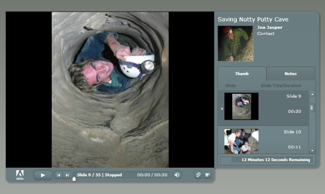Click the '00:00 / 00:30' time display
The image size is (325, 194).
click(152, 175)
